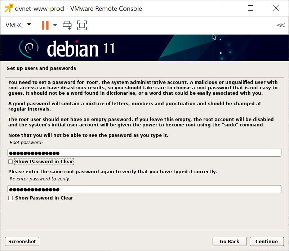Image resolution: width=289 pixels, height=251 pixels.
Task: Click the Re-enter password to verify field
Action: pos(144,189)
